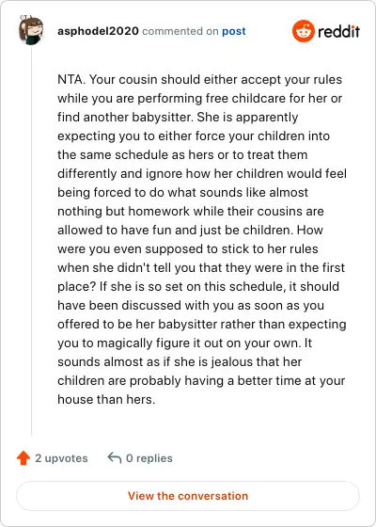Click the orange Reddit Snoo logo icon
Viewport: 376px width, 527px height.
tap(303, 31)
